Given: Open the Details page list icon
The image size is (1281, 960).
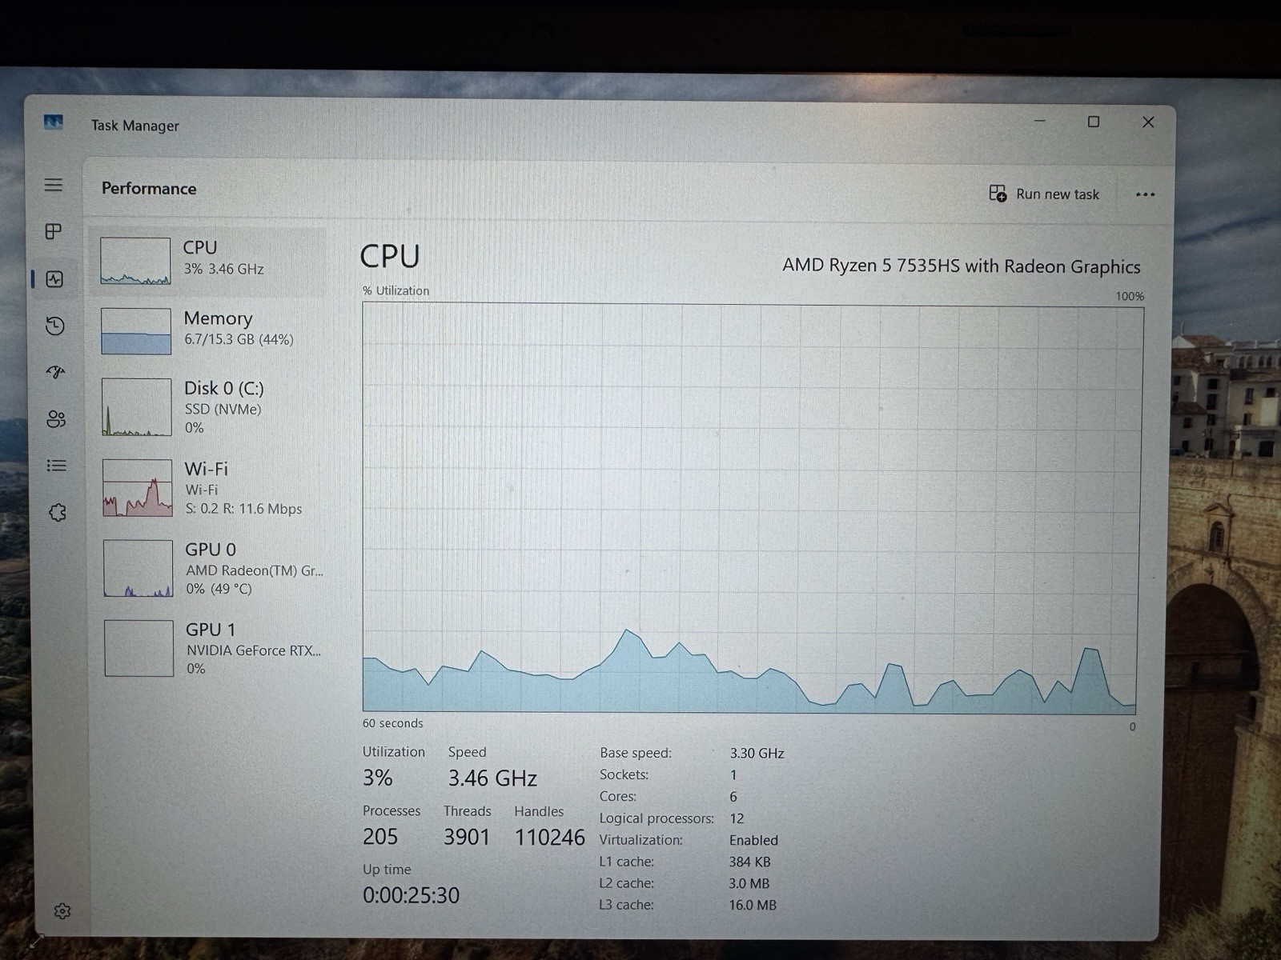Looking at the screenshot, I should click(x=56, y=466).
